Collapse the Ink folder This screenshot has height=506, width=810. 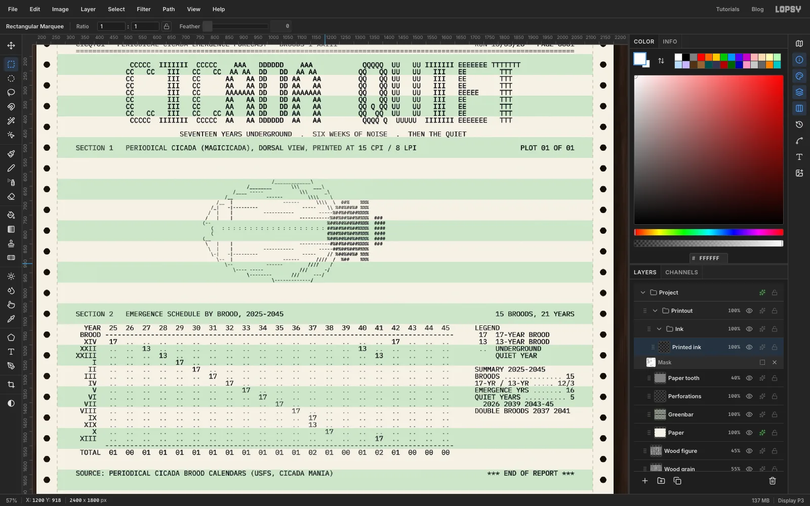(659, 329)
